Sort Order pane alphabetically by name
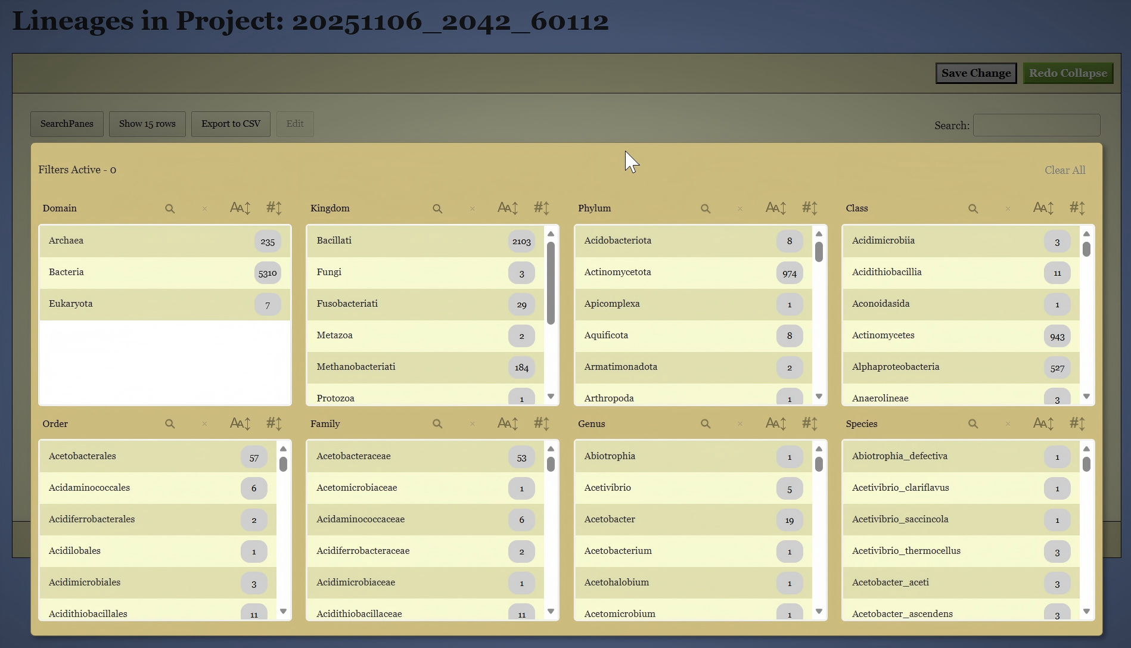The height and width of the screenshot is (648, 1131). pos(240,423)
